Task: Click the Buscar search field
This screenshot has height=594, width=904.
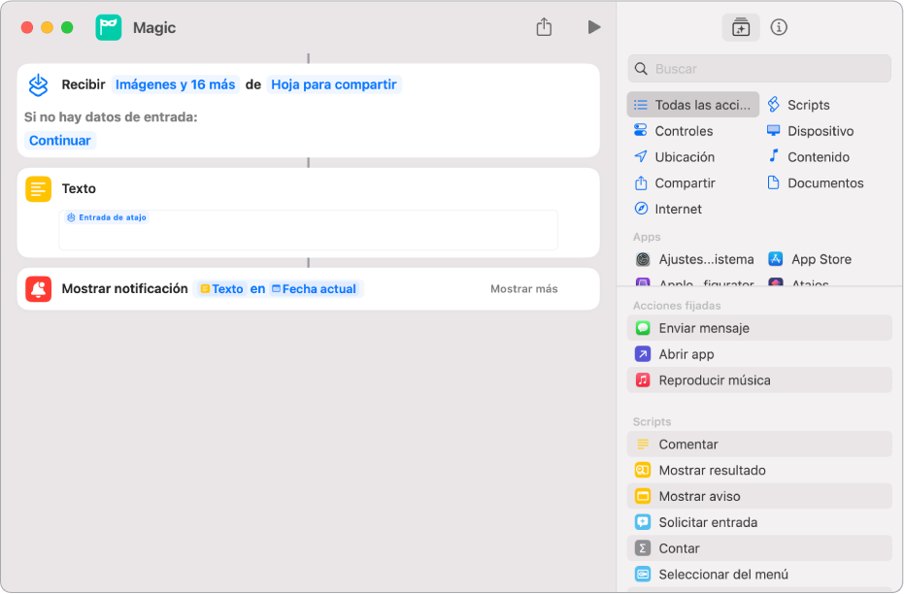Action: (x=759, y=69)
